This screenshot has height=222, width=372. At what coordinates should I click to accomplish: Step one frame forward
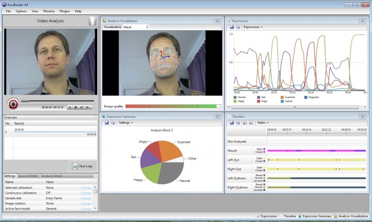tap(87, 108)
